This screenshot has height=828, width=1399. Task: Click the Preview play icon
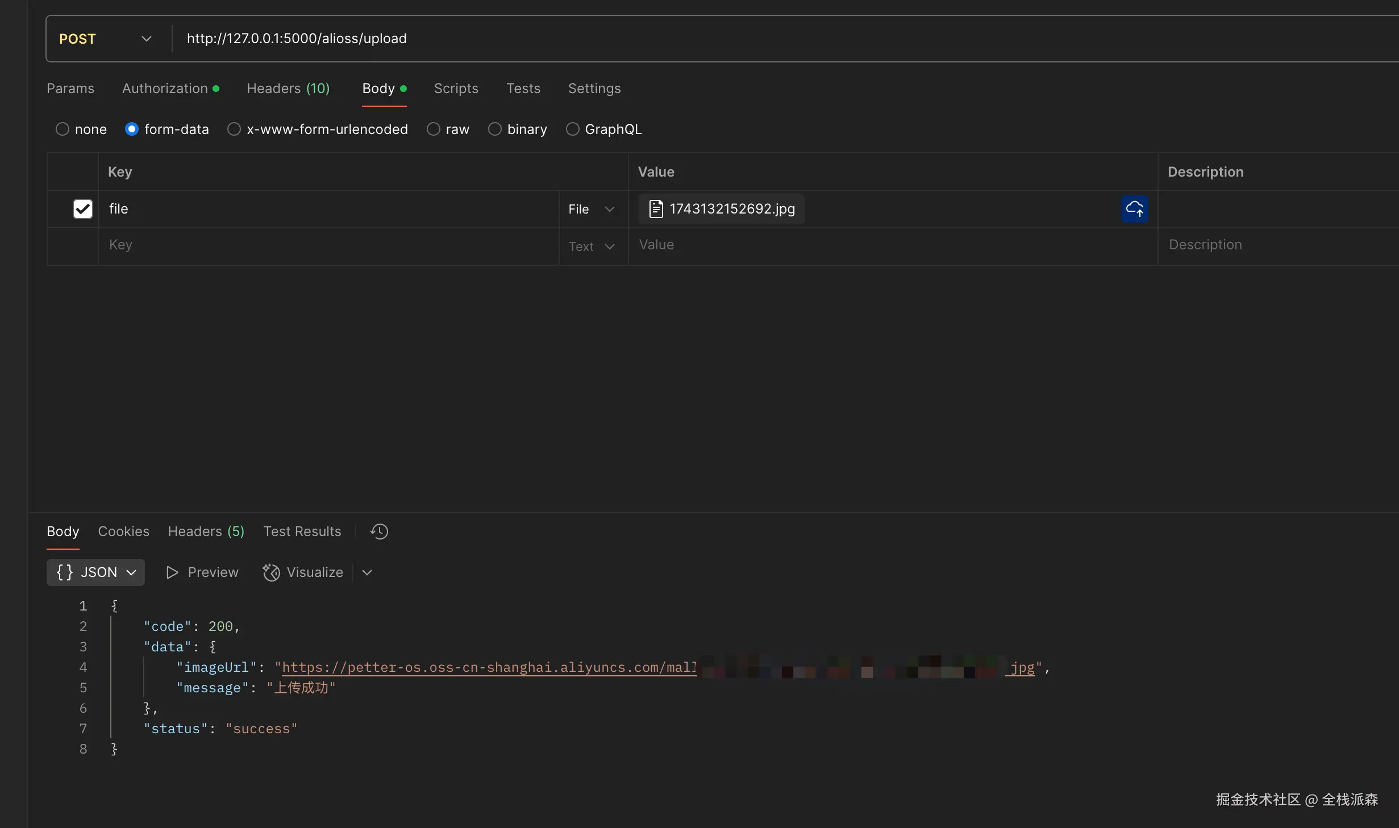(x=172, y=572)
